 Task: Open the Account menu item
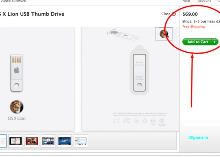pos(204,1)
